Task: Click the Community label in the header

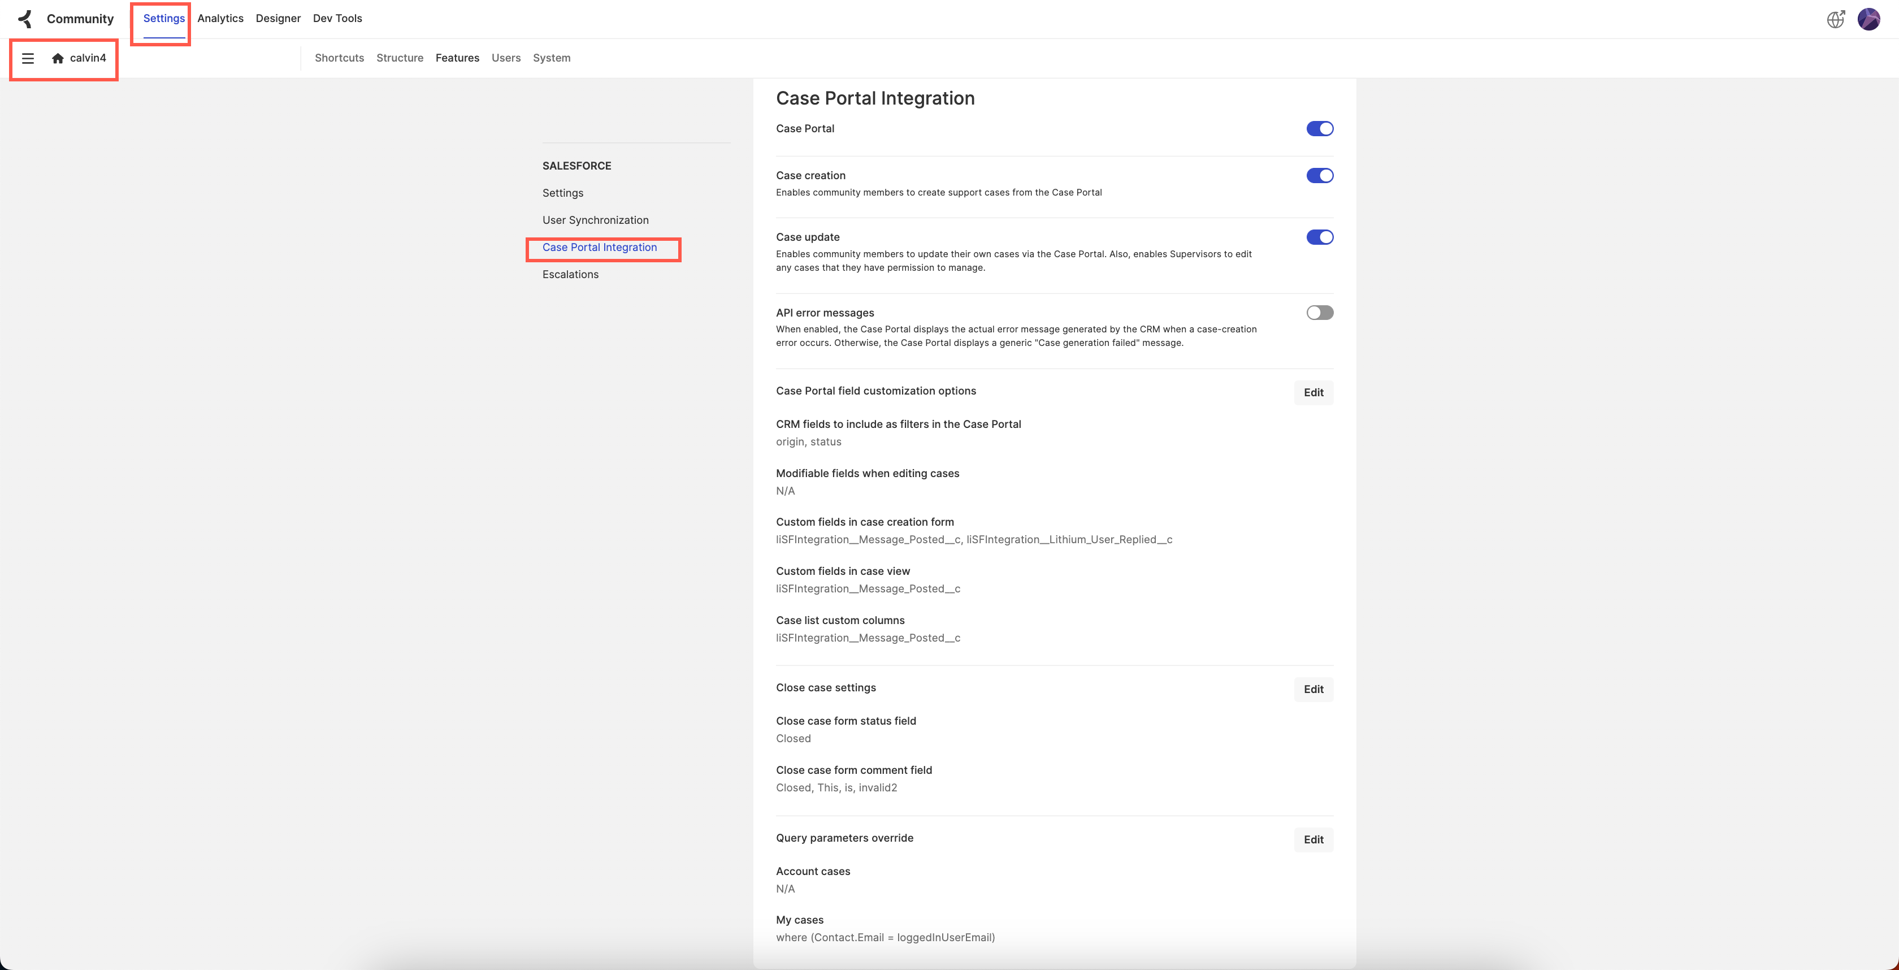Action: coord(80,19)
